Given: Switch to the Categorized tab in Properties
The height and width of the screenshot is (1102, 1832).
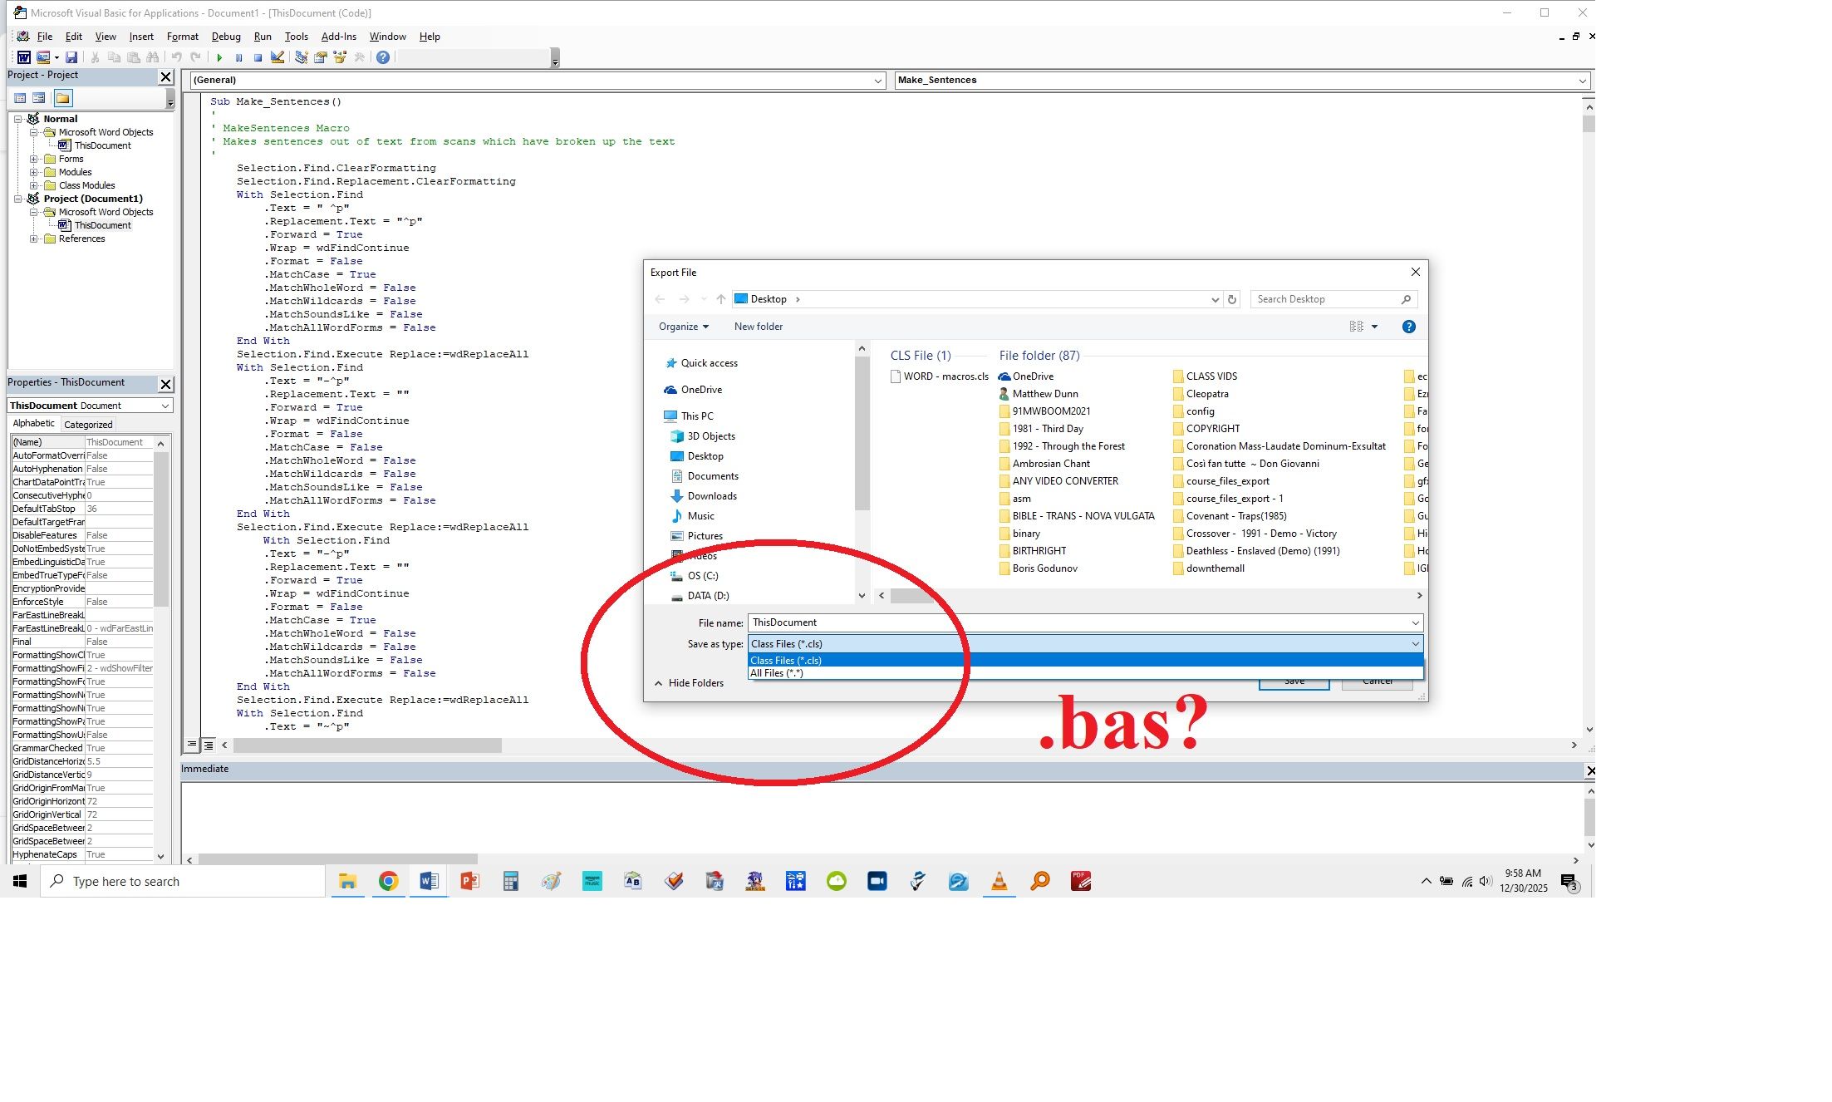Looking at the screenshot, I should pos(87,423).
